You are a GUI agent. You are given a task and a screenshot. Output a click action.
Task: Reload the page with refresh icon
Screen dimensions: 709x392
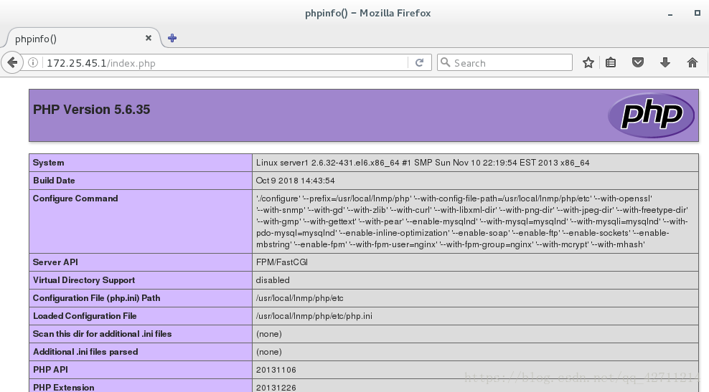419,62
